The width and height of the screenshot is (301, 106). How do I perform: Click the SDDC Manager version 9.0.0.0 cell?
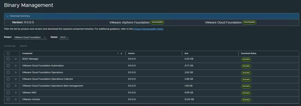[132, 59]
